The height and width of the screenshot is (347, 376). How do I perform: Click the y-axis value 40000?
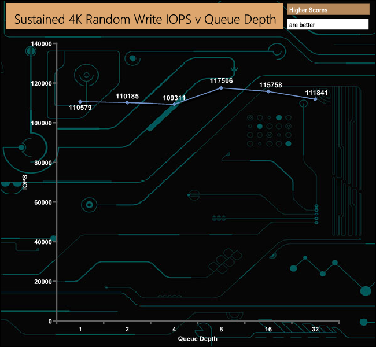43,242
